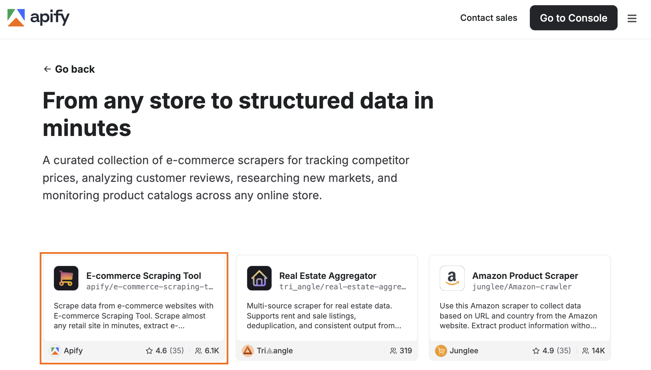
Task: Open the hamburger navigation menu
Action: pyautogui.click(x=632, y=18)
